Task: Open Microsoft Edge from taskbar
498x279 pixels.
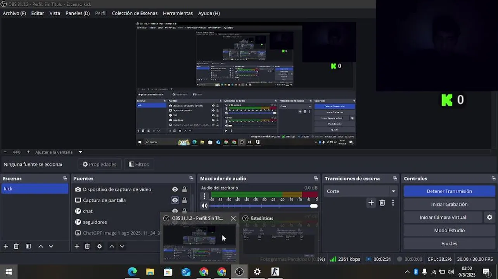Action: pyautogui.click(x=132, y=272)
